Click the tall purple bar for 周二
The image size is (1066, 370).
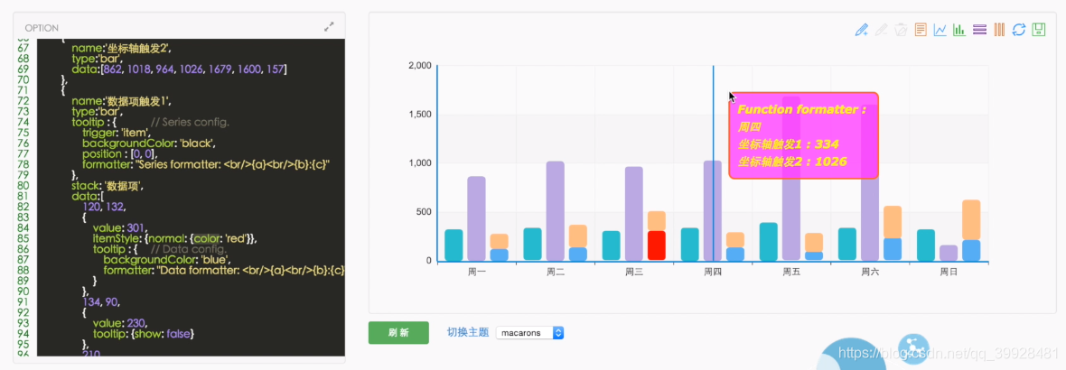pos(555,211)
